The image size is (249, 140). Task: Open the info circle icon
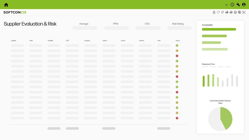[232, 5]
